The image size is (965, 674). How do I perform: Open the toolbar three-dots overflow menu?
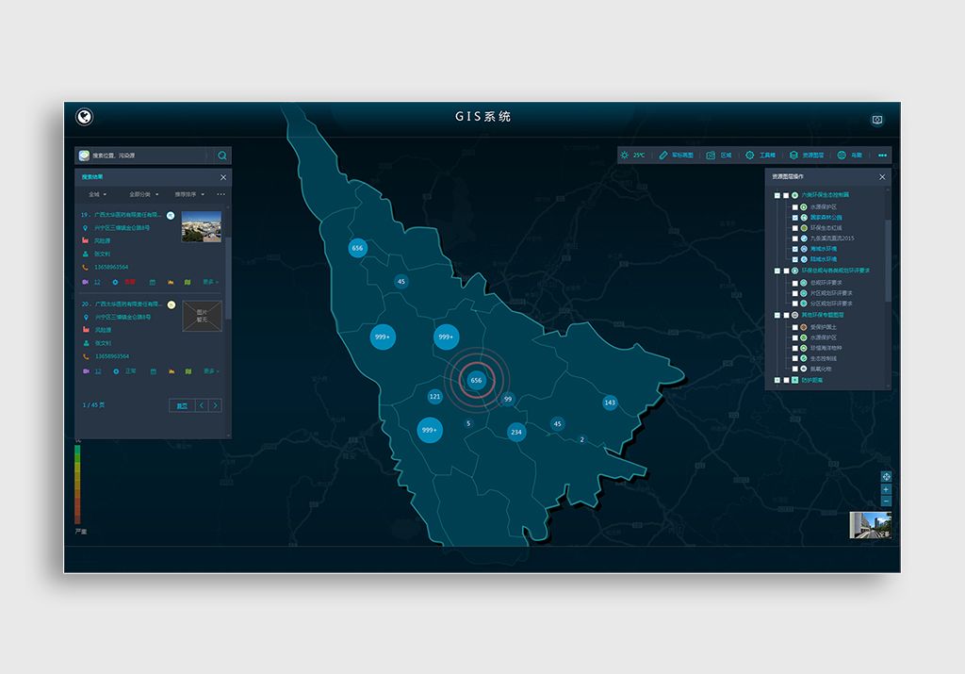pyautogui.click(x=882, y=156)
